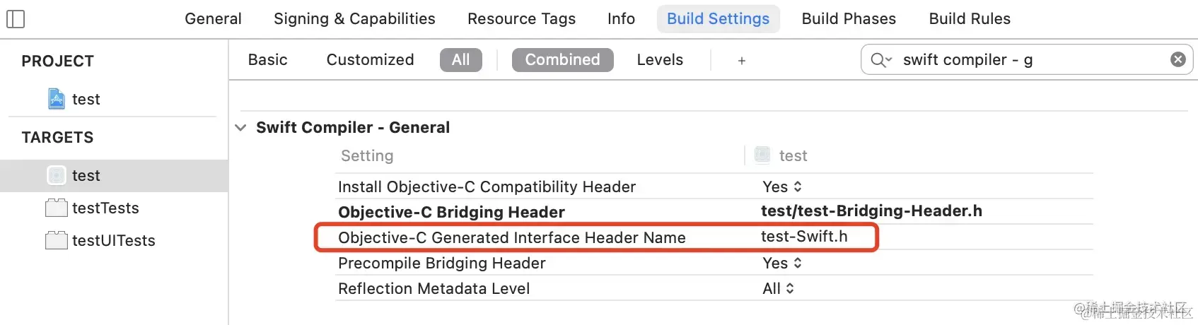Viewport: 1198px width, 325px height.
Task: Add a build setting with plus icon
Action: (x=742, y=61)
